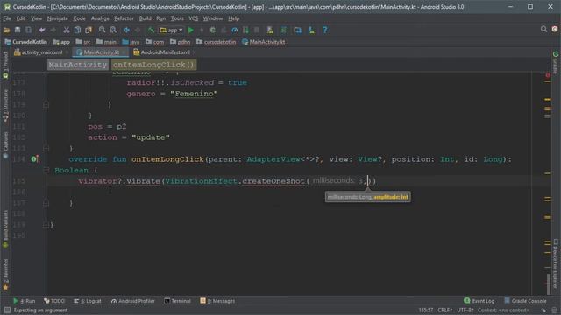561x315 pixels.
Task: Open the Window menu
Action: (x=212, y=18)
